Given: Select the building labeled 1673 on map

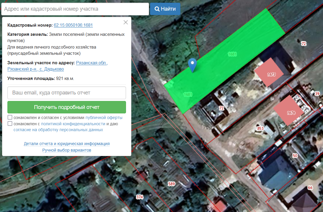Looking at the screenshot, I should pos(269,72).
